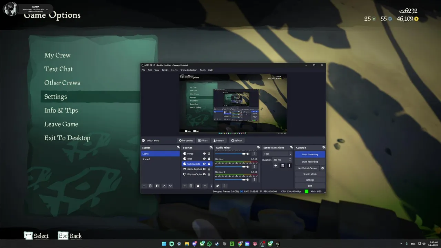The image size is (441, 248).
Task: Open Audio Mixer bottom three-dot menu
Action: click(225, 186)
